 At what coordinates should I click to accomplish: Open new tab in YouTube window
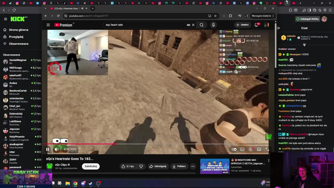tap(93, 8)
